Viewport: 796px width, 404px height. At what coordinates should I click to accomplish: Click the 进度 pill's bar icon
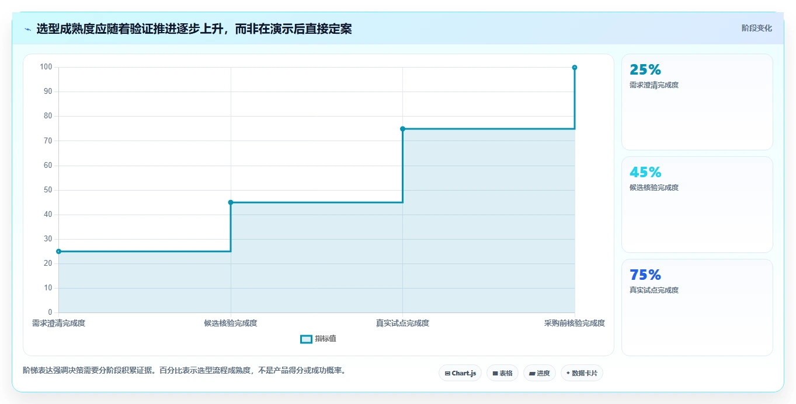pyautogui.click(x=533, y=373)
